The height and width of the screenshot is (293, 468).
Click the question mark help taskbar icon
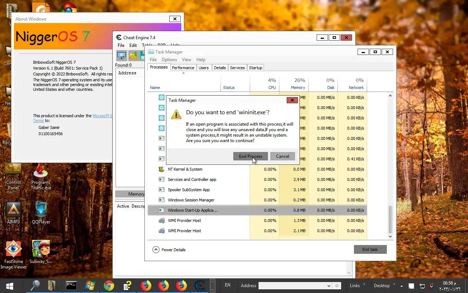[127, 286]
